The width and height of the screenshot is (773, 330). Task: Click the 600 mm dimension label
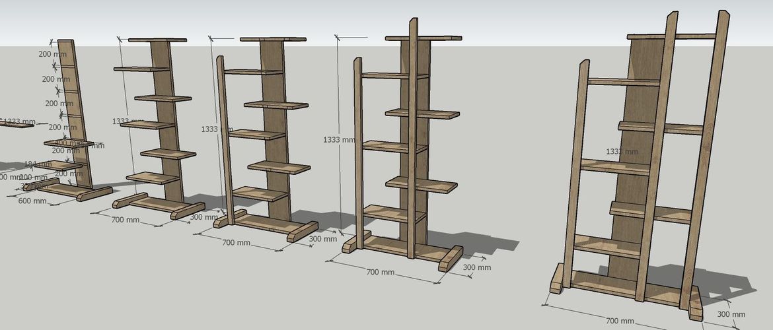pos(32,201)
